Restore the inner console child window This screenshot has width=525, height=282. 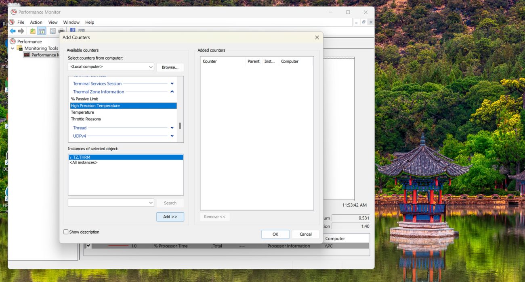pos(363,22)
